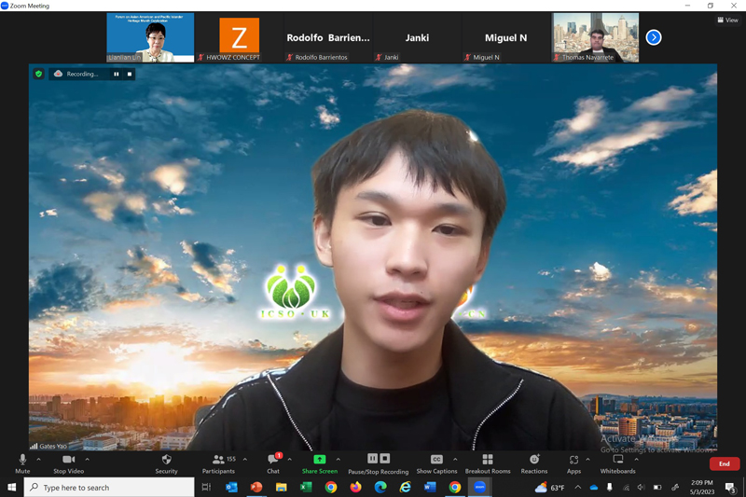Viewport: 746px width, 497px height.
Task: Open the Windows Start menu
Action: coord(12,487)
